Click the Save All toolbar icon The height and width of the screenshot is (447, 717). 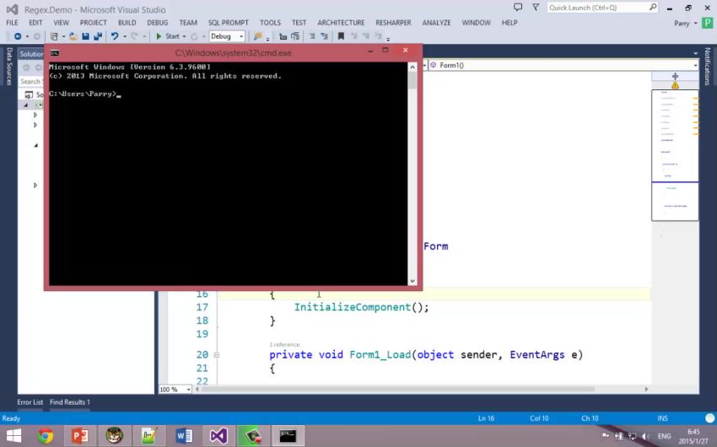click(97, 36)
